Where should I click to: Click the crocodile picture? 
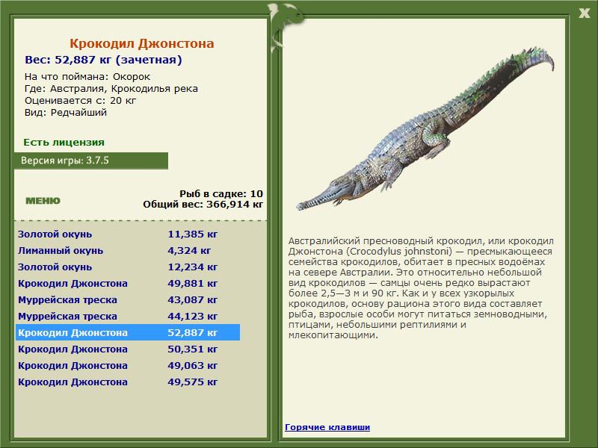425,129
